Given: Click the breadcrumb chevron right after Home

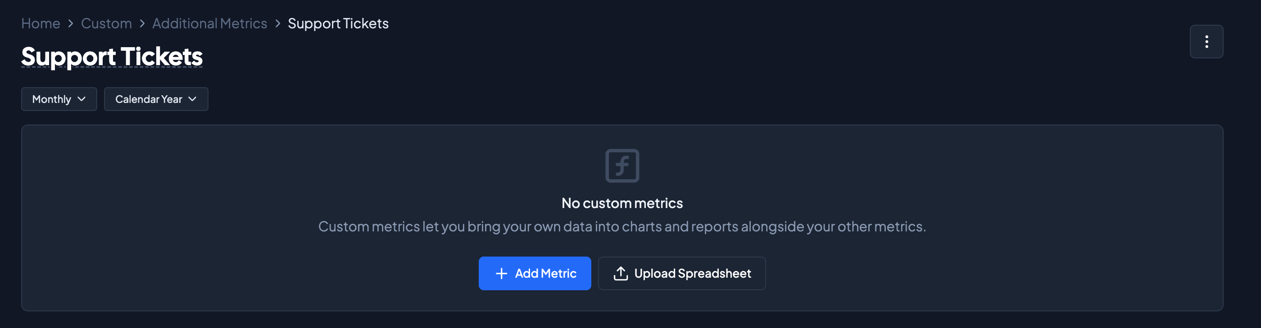Looking at the screenshot, I should click(x=71, y=23).
